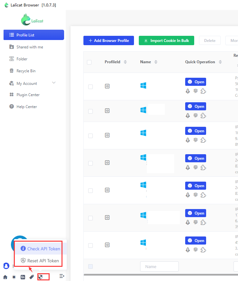Image resolution: width=238 pixels, height=281 pixels.
Task: Click the Windows logo in the first row
Action: pos(143,85)
